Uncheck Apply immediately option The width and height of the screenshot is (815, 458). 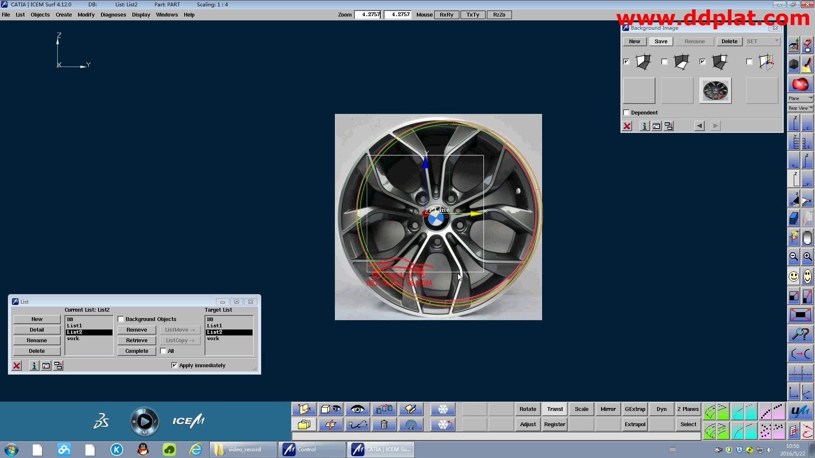[174, 366]
